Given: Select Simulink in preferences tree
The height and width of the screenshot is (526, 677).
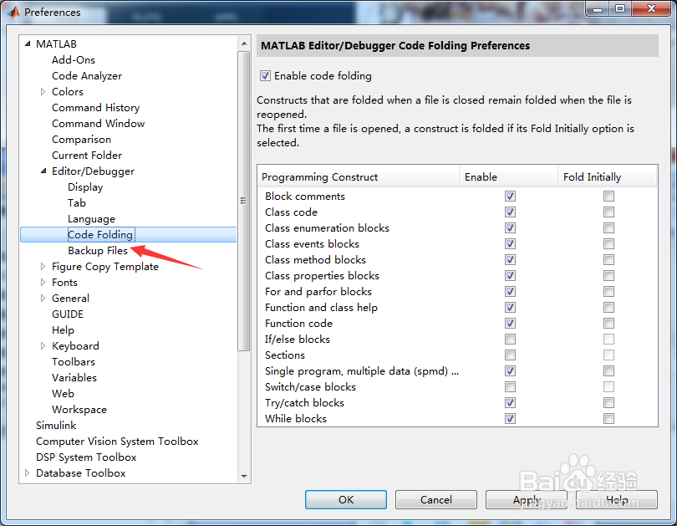Looking at the screenshot, I should [56, 426].
